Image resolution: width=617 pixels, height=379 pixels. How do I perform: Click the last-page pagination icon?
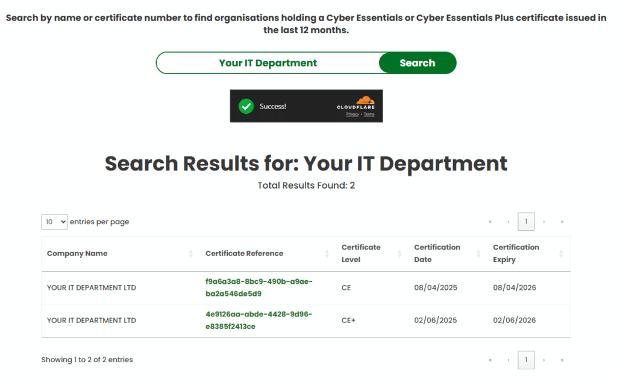tap(562, 222)
